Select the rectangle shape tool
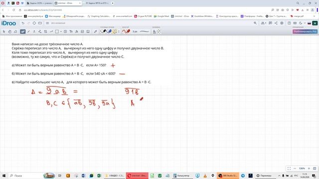The image size is (319, 179). tap(57, 31)
